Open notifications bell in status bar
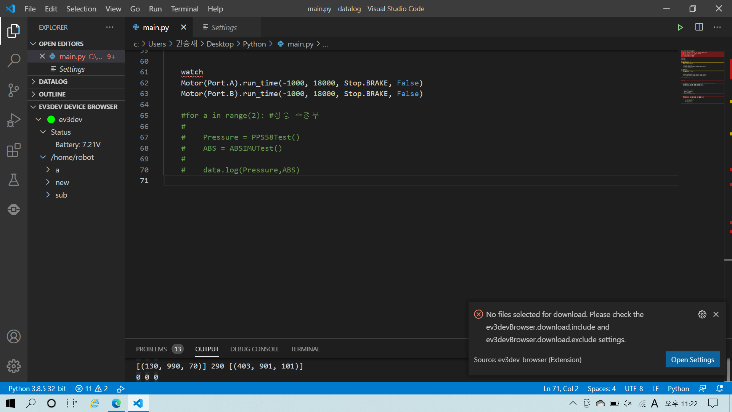 tap(720, 388)
